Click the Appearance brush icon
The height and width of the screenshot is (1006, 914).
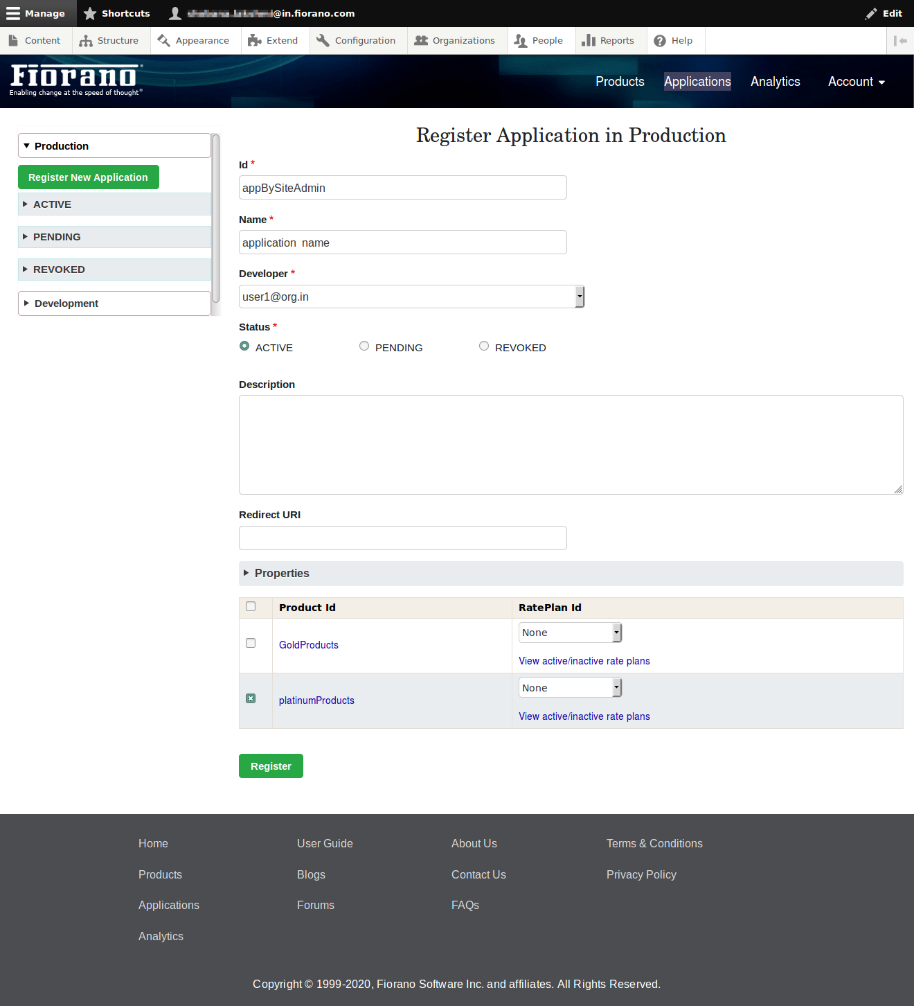point(164,41)
